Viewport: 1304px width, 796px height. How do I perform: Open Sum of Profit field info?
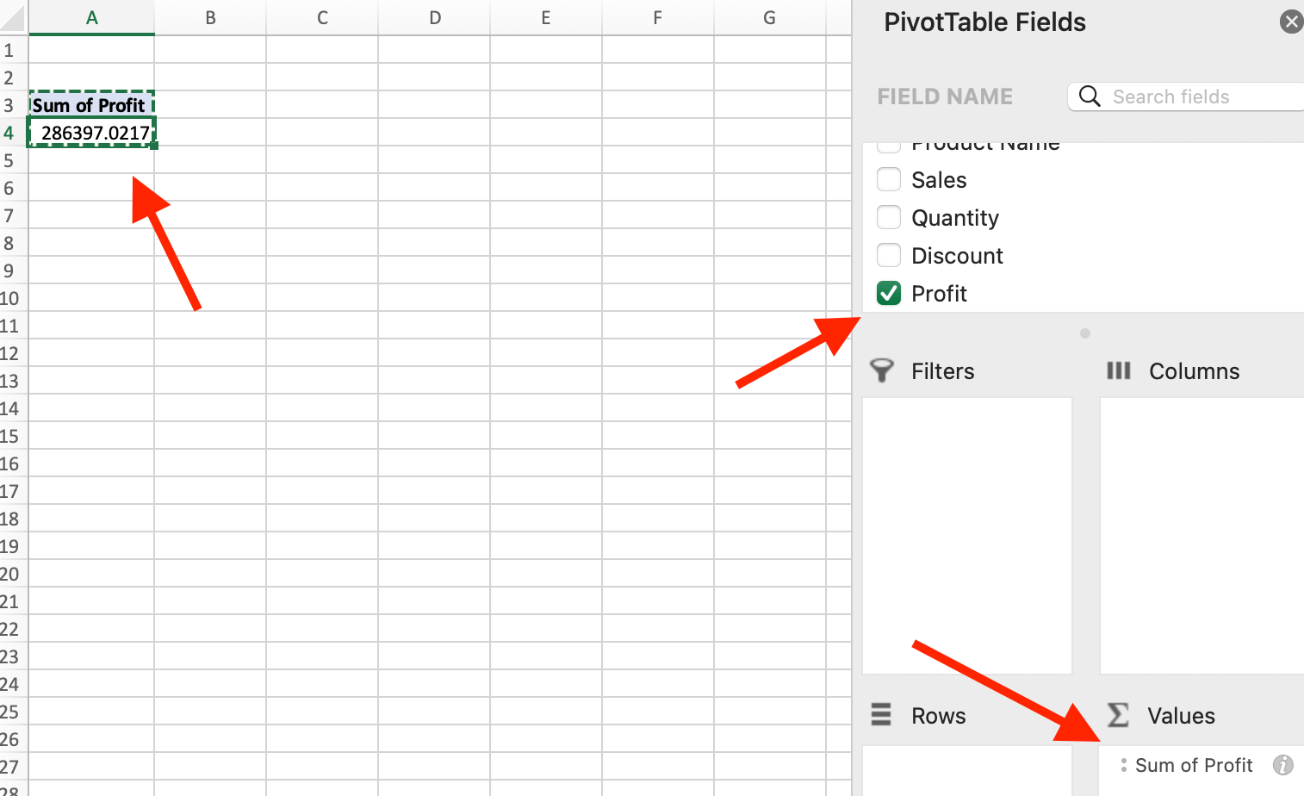1282,765
